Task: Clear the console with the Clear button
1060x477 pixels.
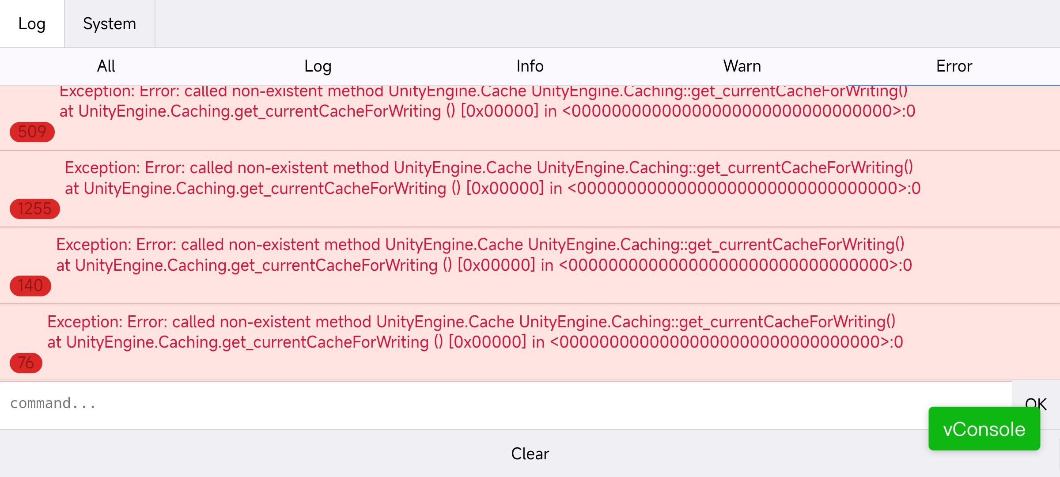Action: pyautogui.click(x=530, y=454)
